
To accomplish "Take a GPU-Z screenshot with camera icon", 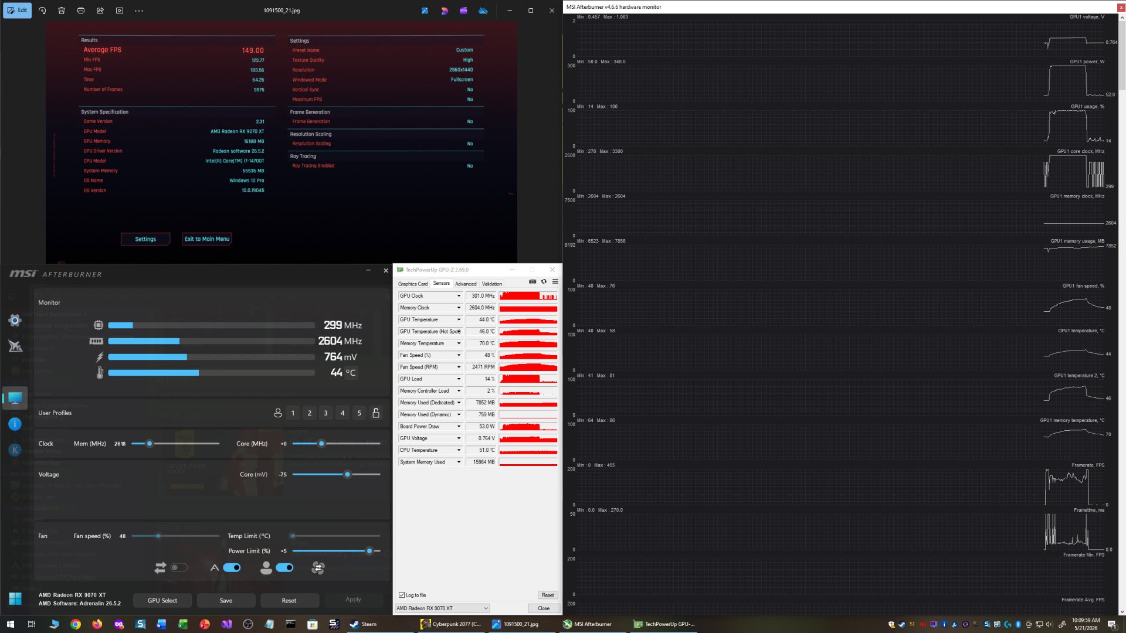I will 533,282.
